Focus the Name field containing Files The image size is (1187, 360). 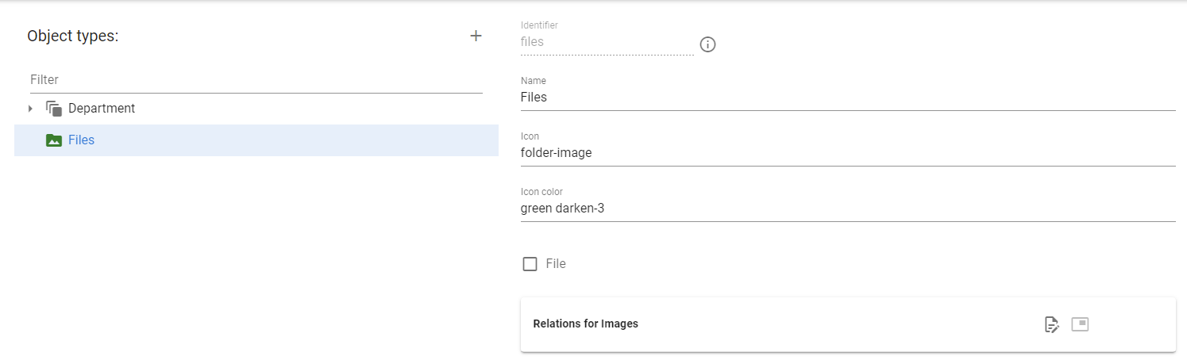click(x=848, y=98)
